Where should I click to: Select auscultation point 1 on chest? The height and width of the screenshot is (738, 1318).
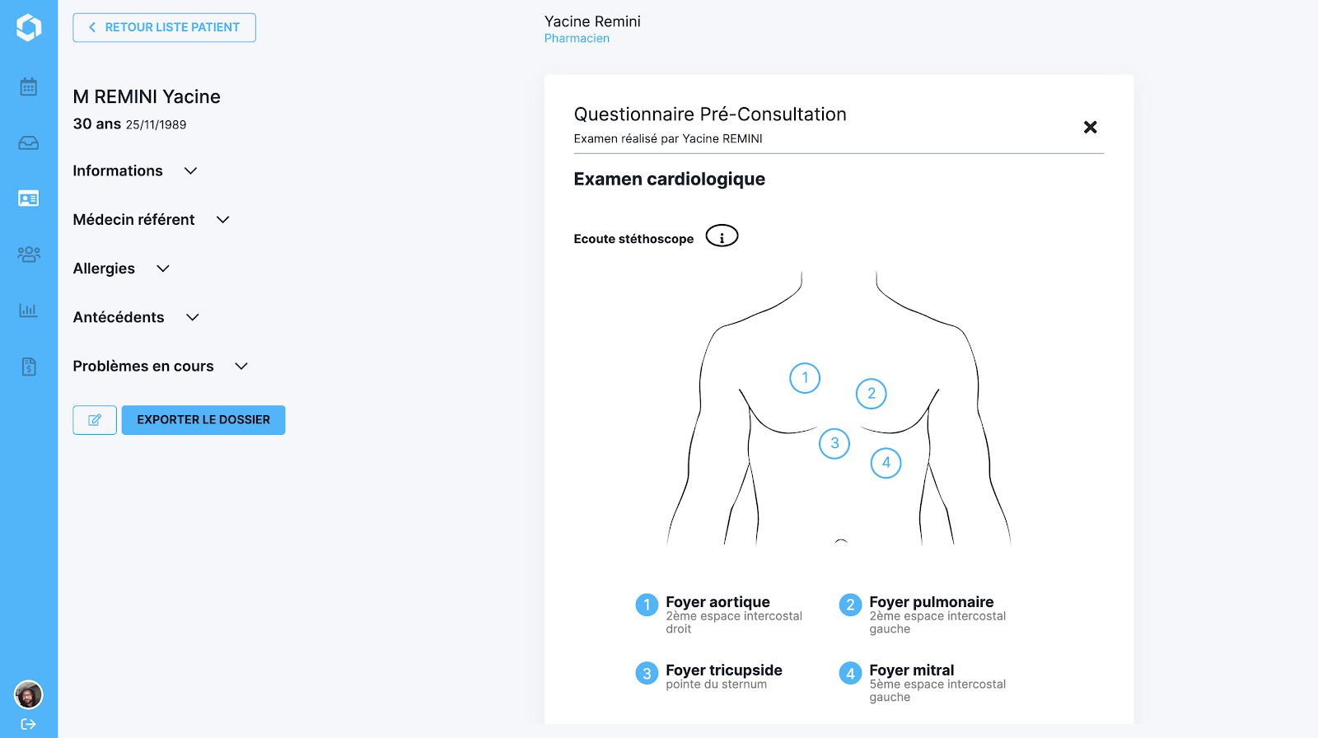pos(805,378)
